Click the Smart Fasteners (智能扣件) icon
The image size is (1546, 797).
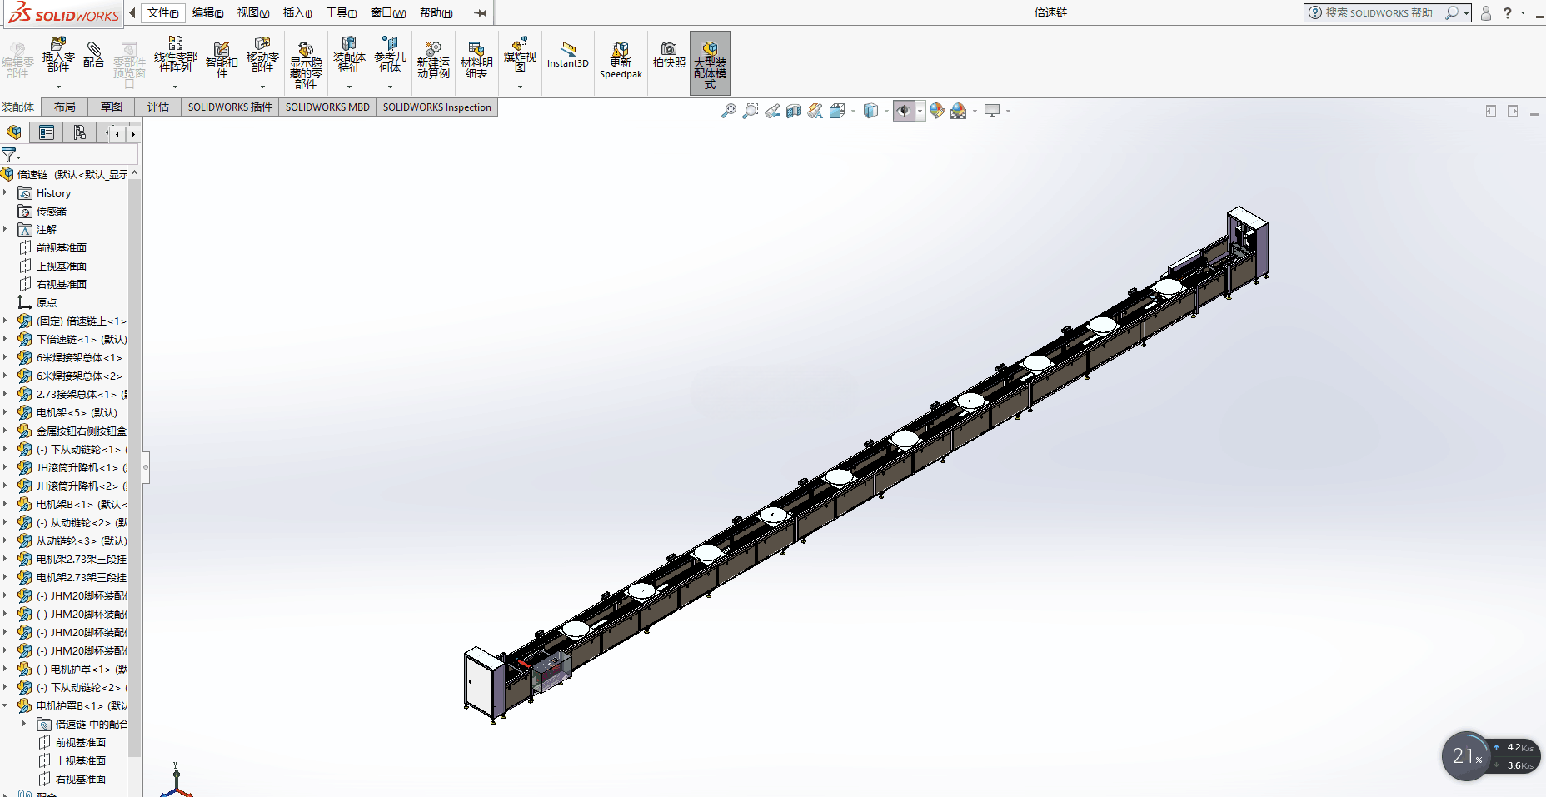222,59
